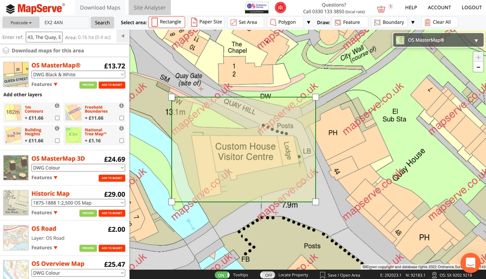
Task: Add Historic Map to basket
Action: click(112, 213)
